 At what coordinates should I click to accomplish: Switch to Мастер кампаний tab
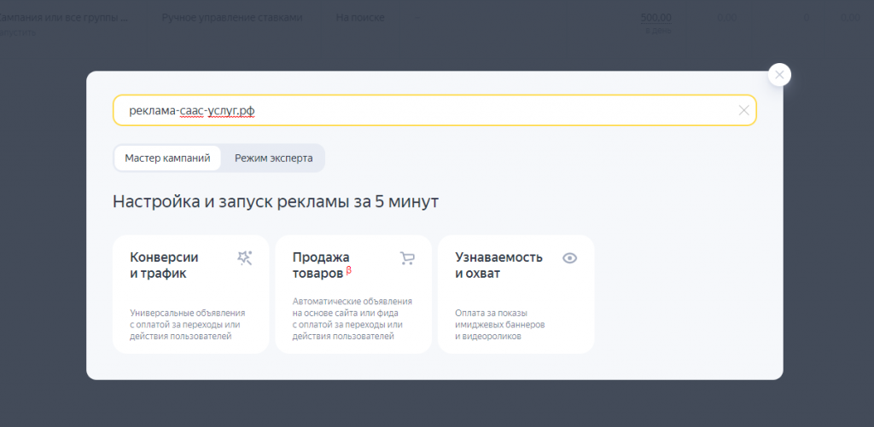[167, 159]
